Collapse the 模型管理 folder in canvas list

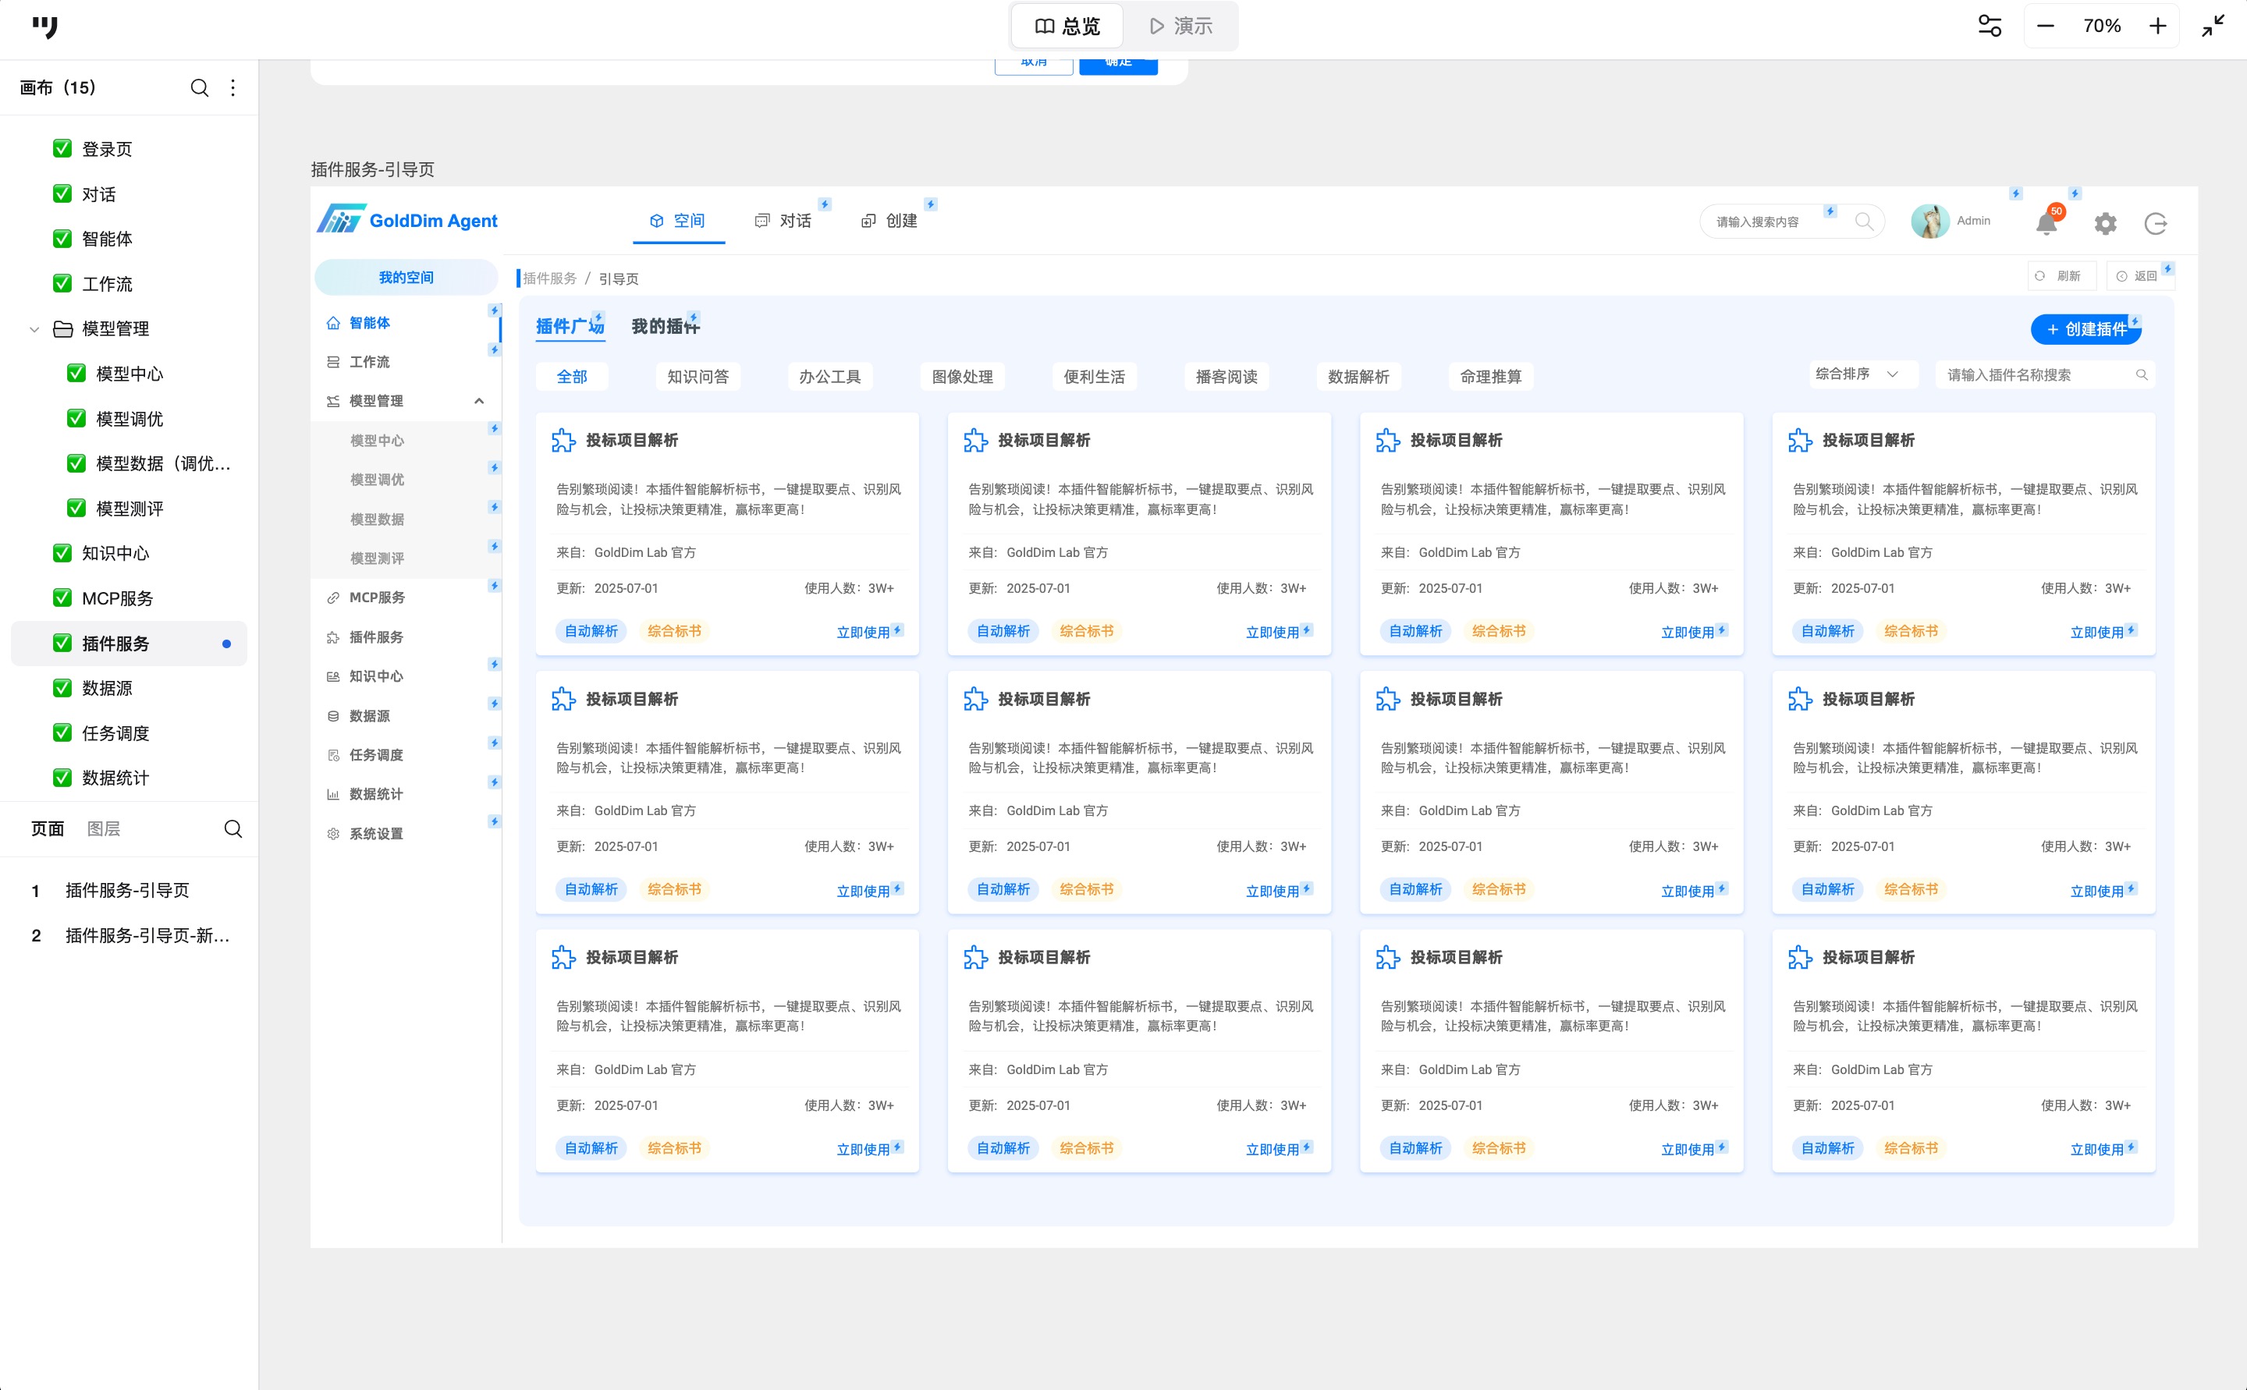click(x=34, y=329)
